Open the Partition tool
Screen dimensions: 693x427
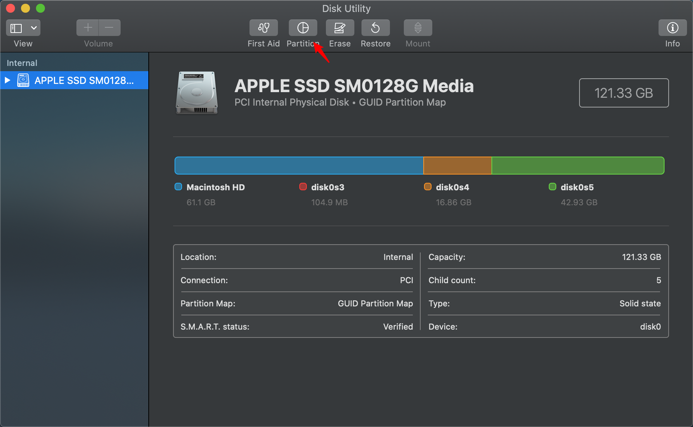303,28
